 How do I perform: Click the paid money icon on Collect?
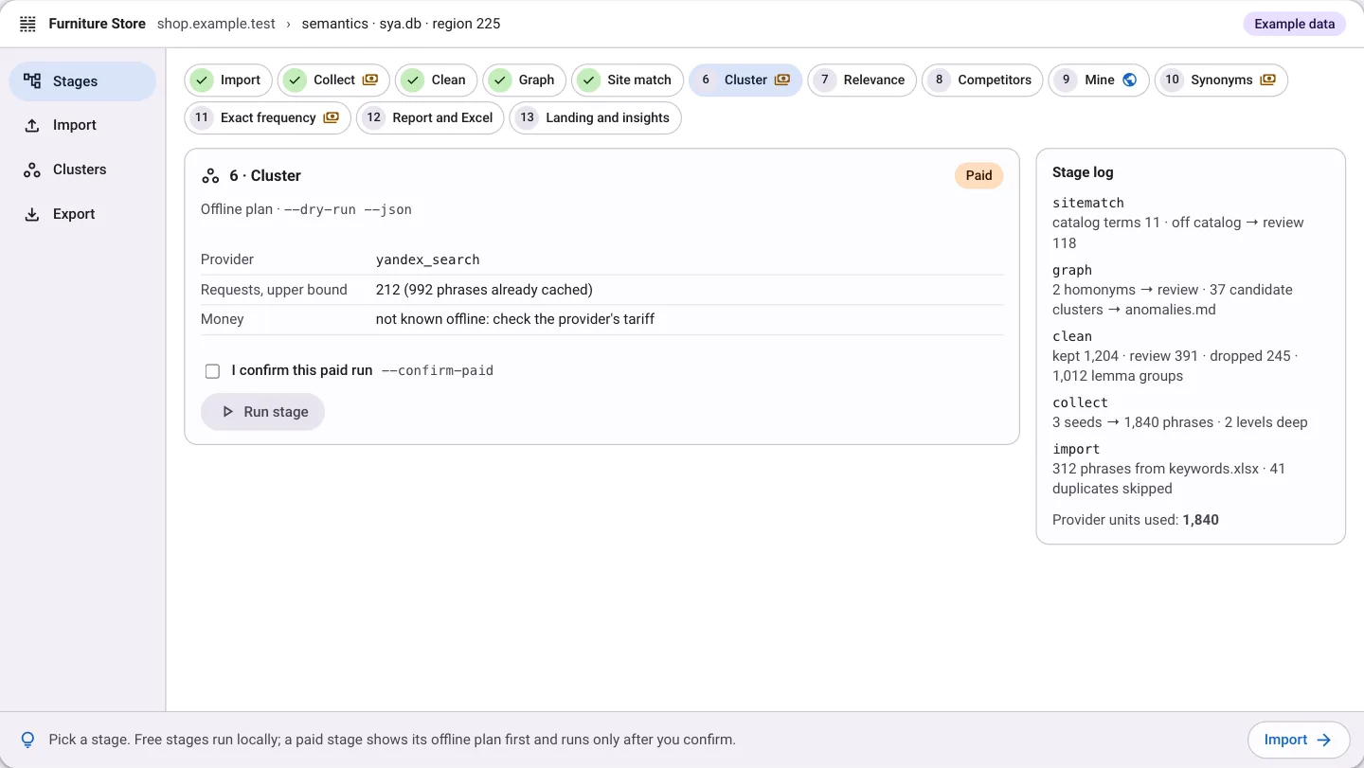point(370,80)
